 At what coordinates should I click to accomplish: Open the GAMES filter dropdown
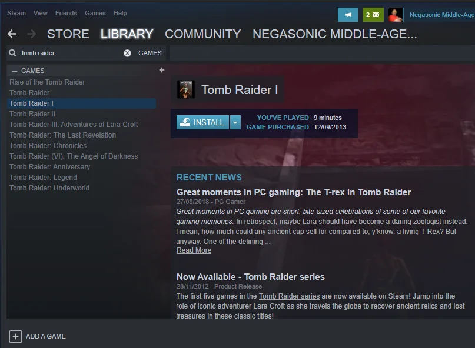click(150, 53)
